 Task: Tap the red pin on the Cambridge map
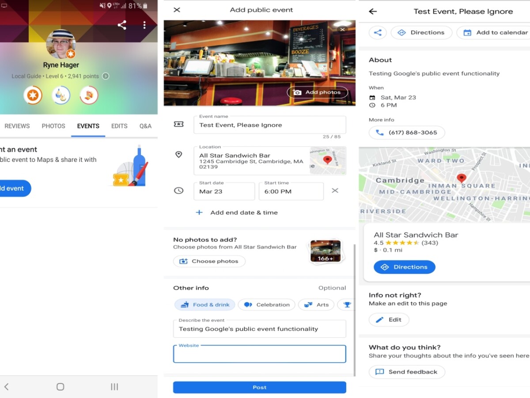click(462, 178)
